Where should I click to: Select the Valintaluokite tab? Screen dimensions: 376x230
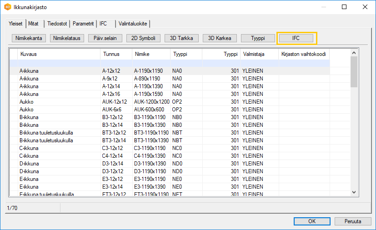pos(133,24)
